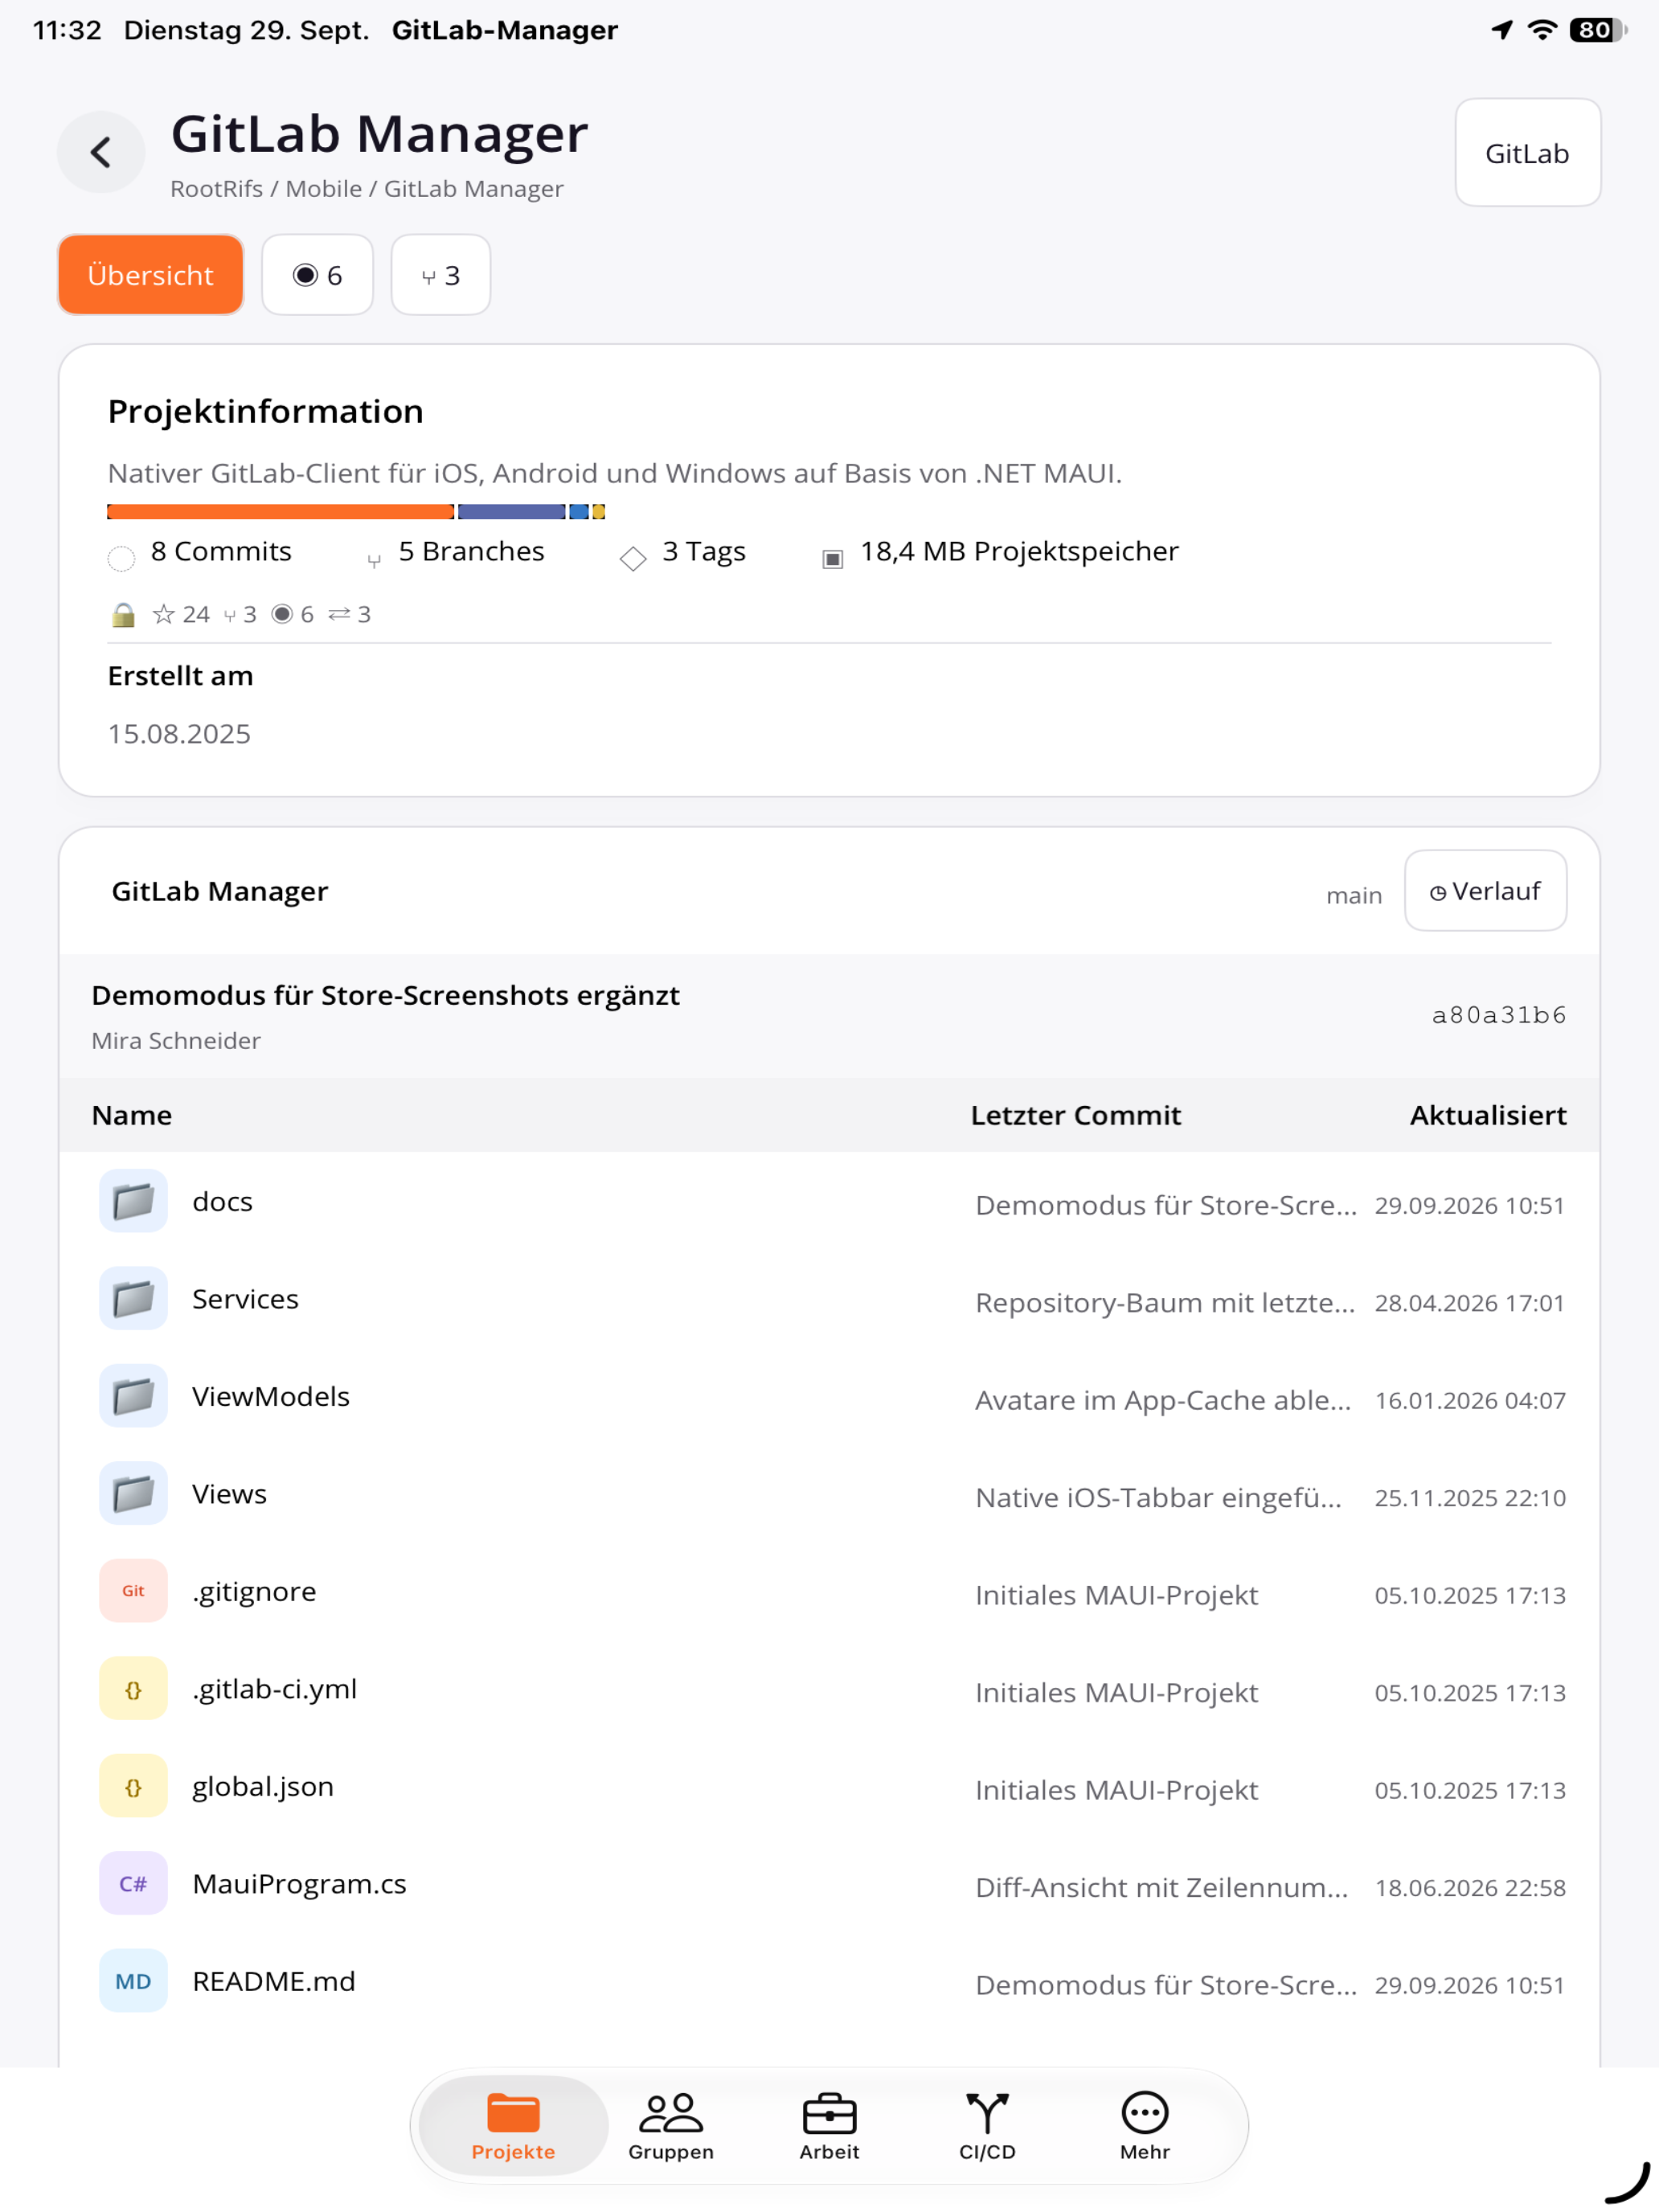The height and width of the screenshot is (2212, 1659).
Task: Click the MD icon of README.md
Action: 133,1981
